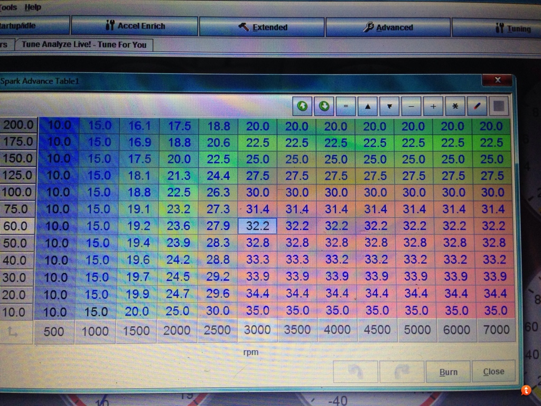Select the 500 rpm axis field

54,332
